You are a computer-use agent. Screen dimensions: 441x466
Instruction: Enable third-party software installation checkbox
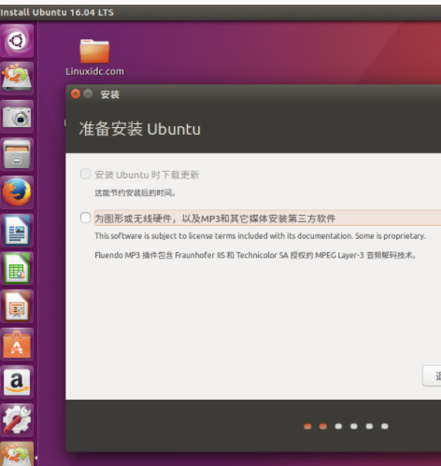(x=85, y=218)
